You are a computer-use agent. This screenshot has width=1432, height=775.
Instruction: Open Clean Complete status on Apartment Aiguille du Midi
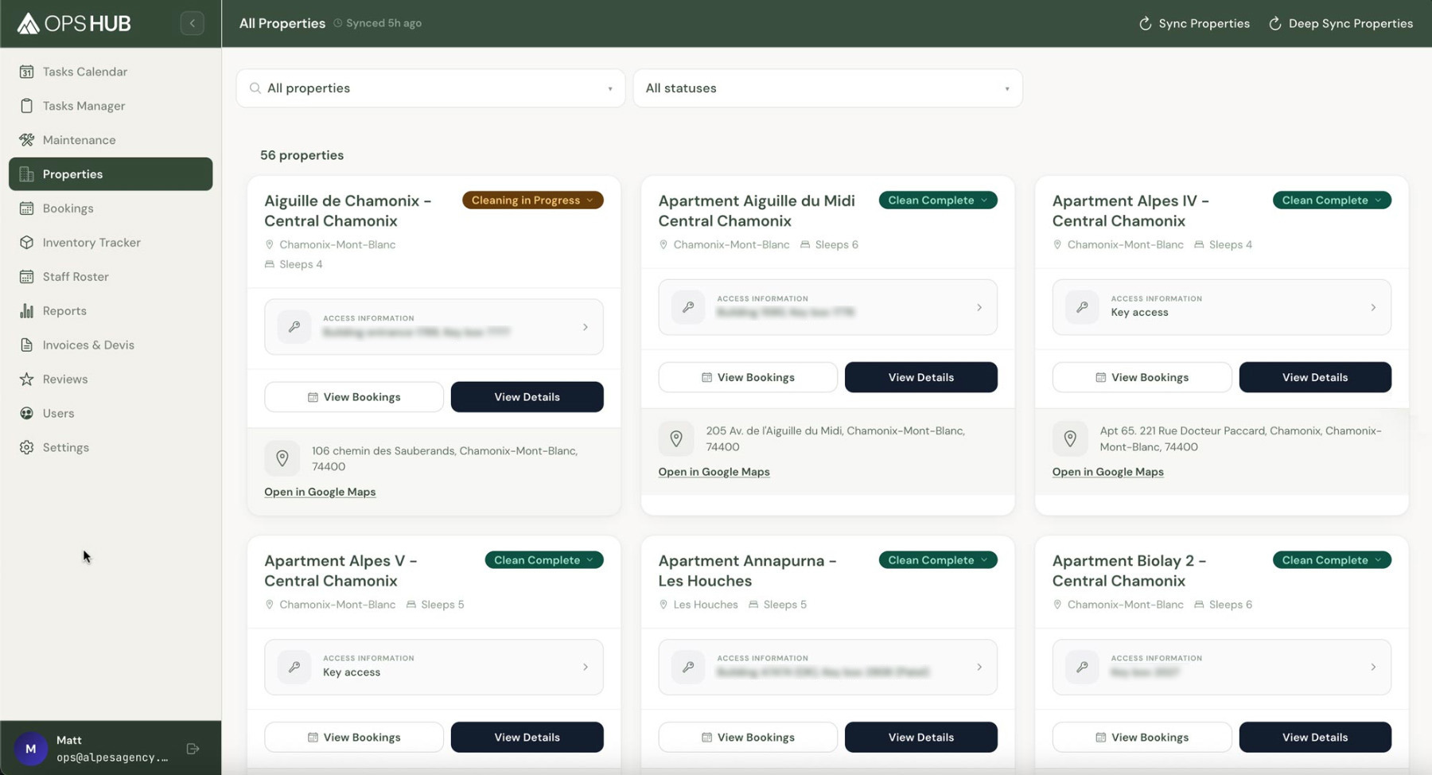(x=938, y=201)
